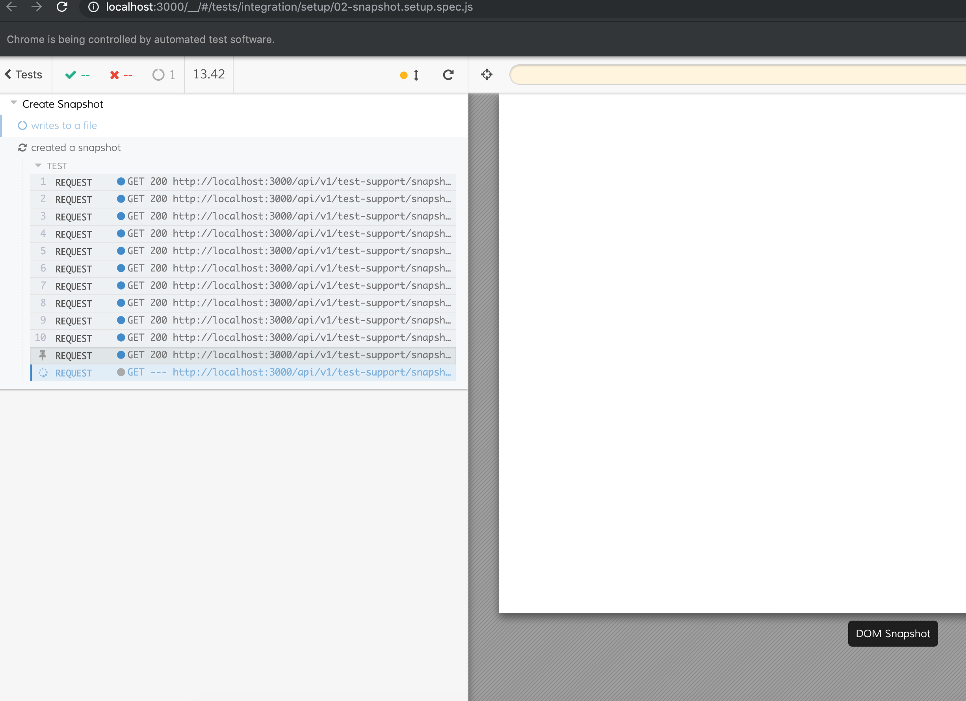The image size is (966, 701).
Task: Rerun tests with the reload icon
Action: (448, 75)
